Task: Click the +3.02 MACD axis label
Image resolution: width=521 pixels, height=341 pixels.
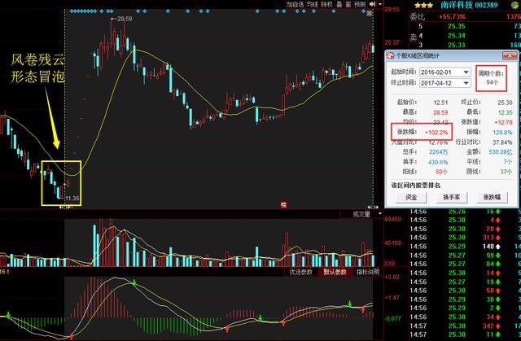Action: (392, 277)
